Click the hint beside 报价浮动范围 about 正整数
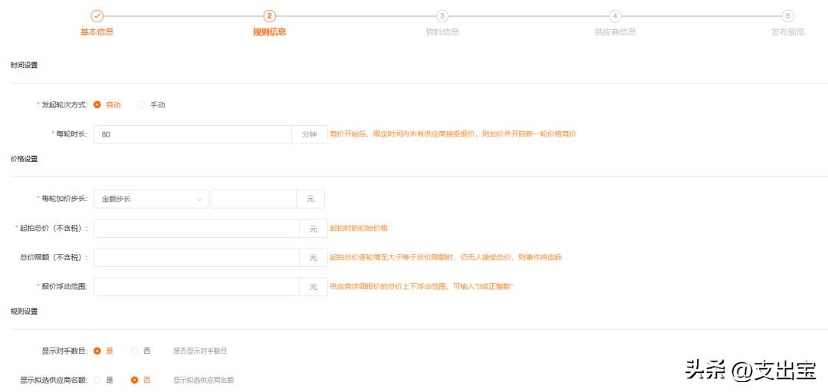The height and width of the screenshot is (392, 828). (x=422, y=286)
